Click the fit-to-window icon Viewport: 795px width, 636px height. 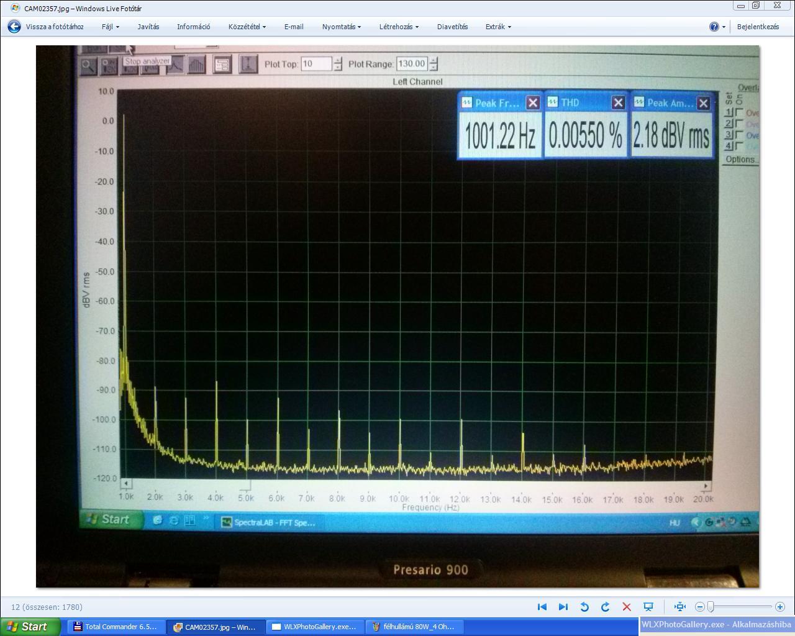680,607
